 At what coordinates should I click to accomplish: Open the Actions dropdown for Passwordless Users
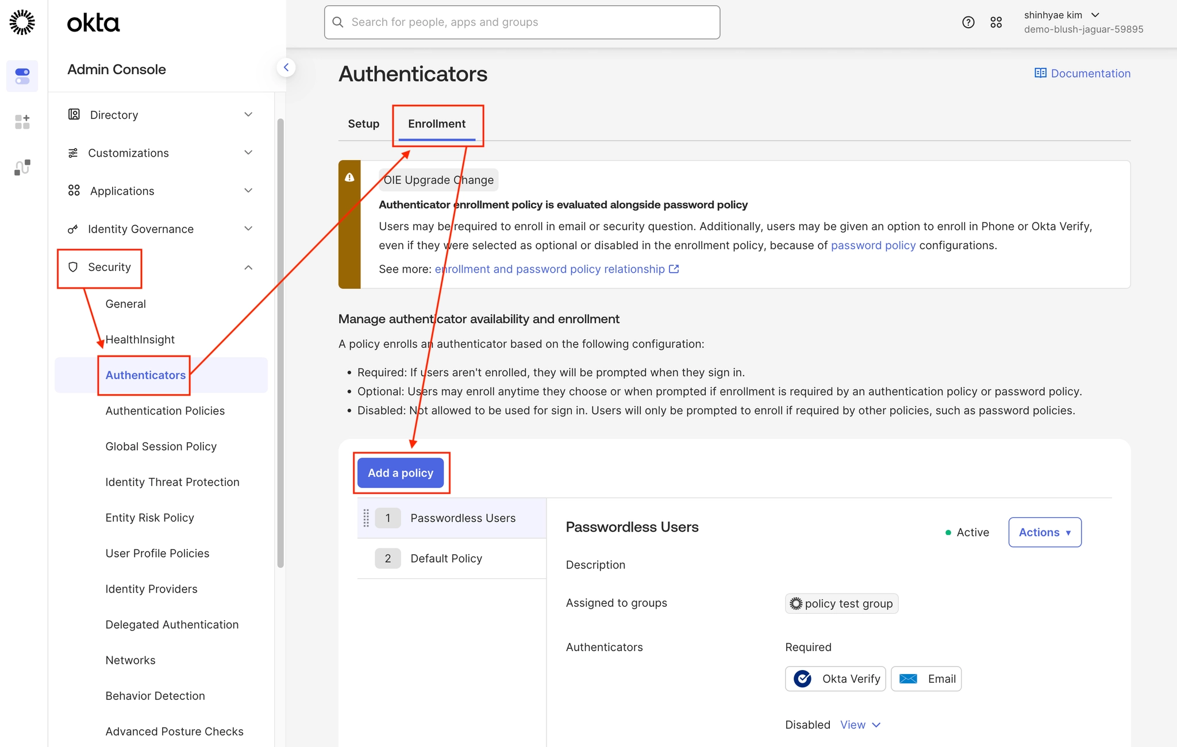click(x=1044, y=532)
